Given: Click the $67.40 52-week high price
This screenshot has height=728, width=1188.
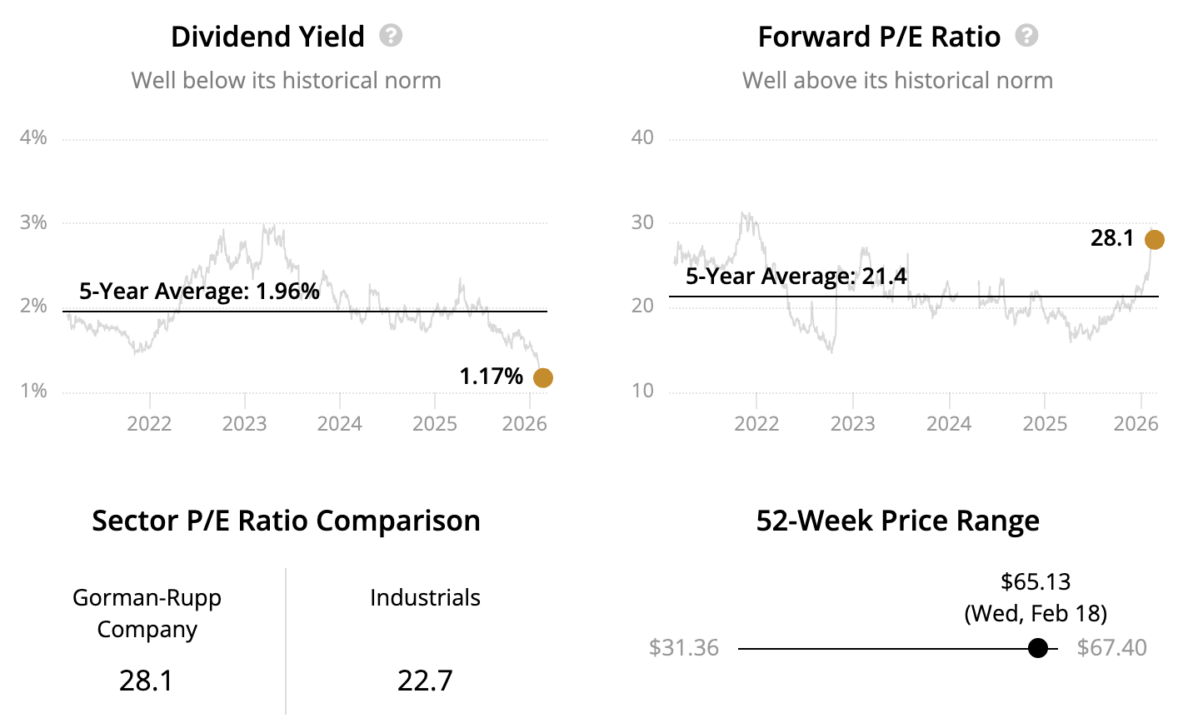Looking at the screenshot, I should point(1111,648).
